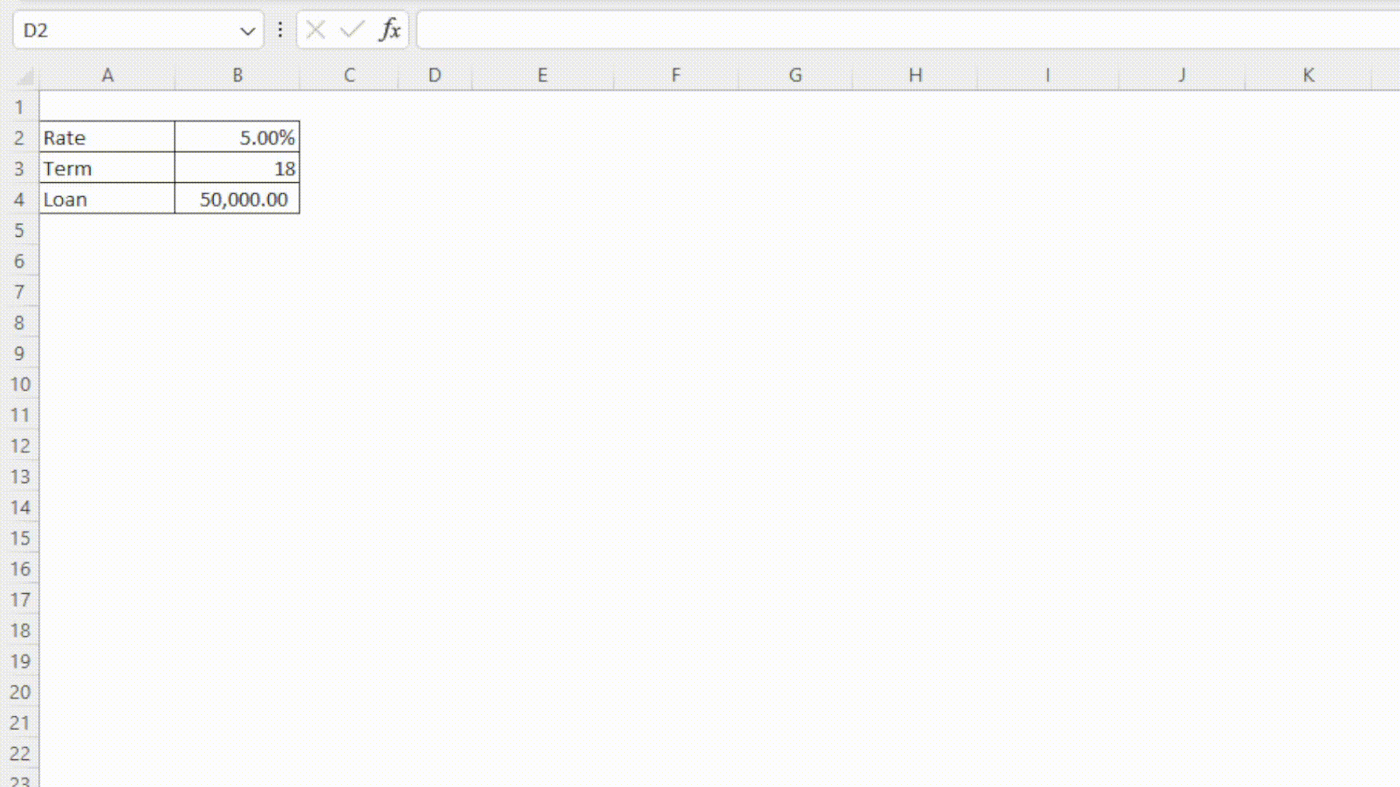Select row 2 header
The image size is (1400, 787).
[x=20, y=138]
